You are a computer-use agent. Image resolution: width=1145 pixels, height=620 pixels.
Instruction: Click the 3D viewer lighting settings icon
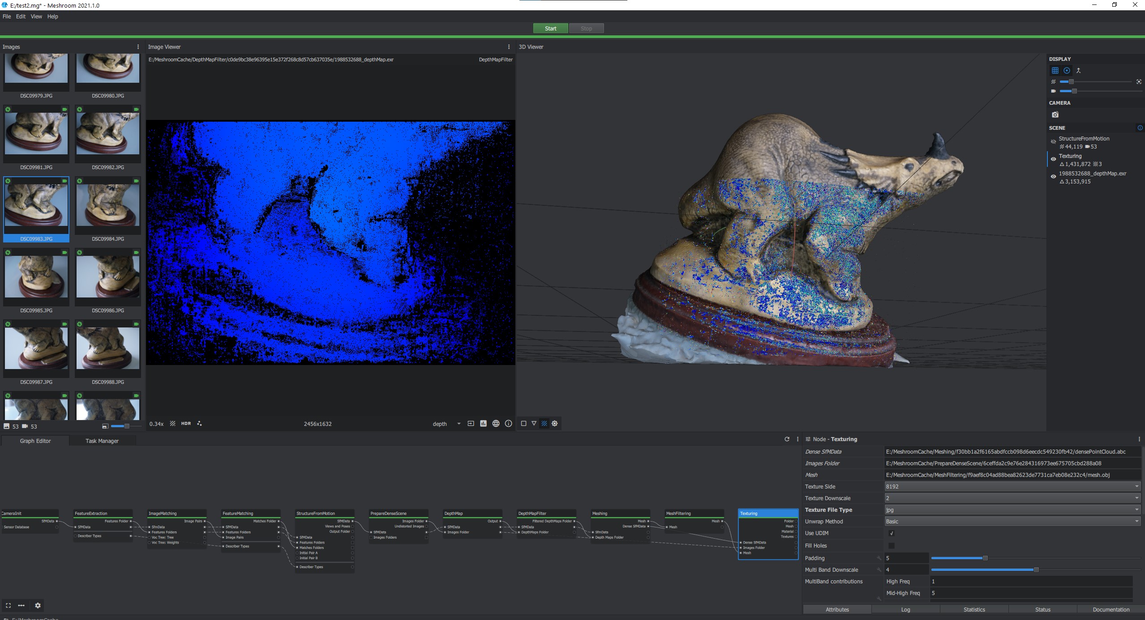(555, 424)
